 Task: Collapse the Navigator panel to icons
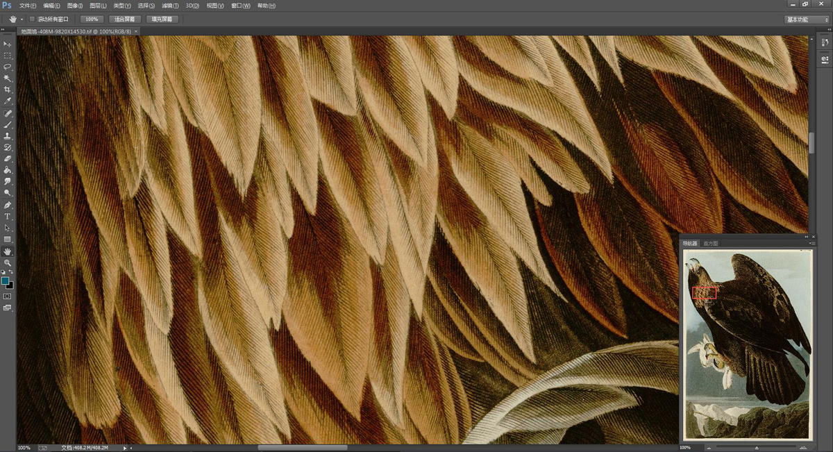pyautogui.click(x=807, y=237)
